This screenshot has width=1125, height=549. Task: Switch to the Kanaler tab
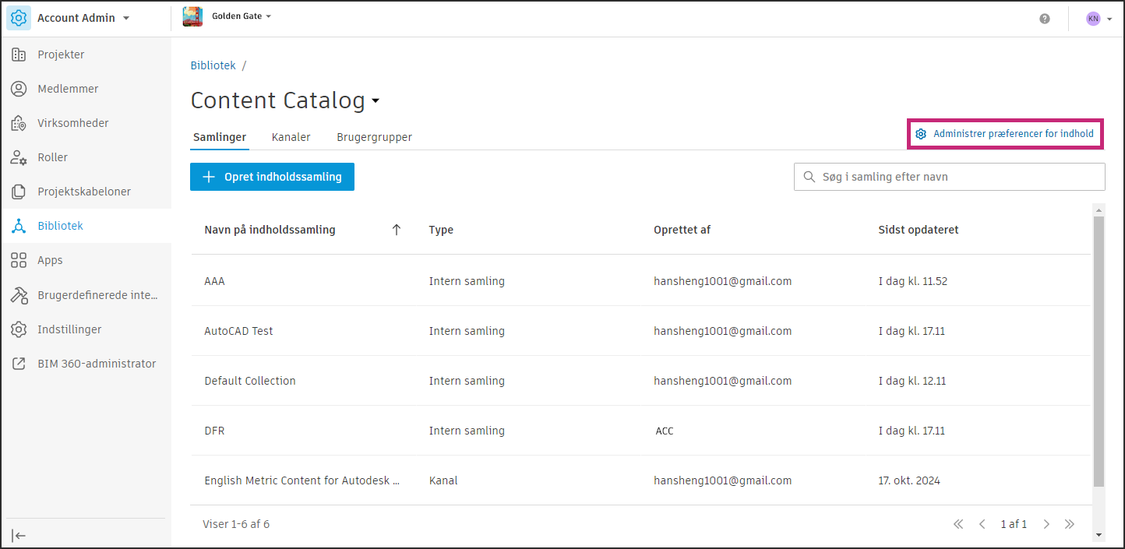click(291, 137)
